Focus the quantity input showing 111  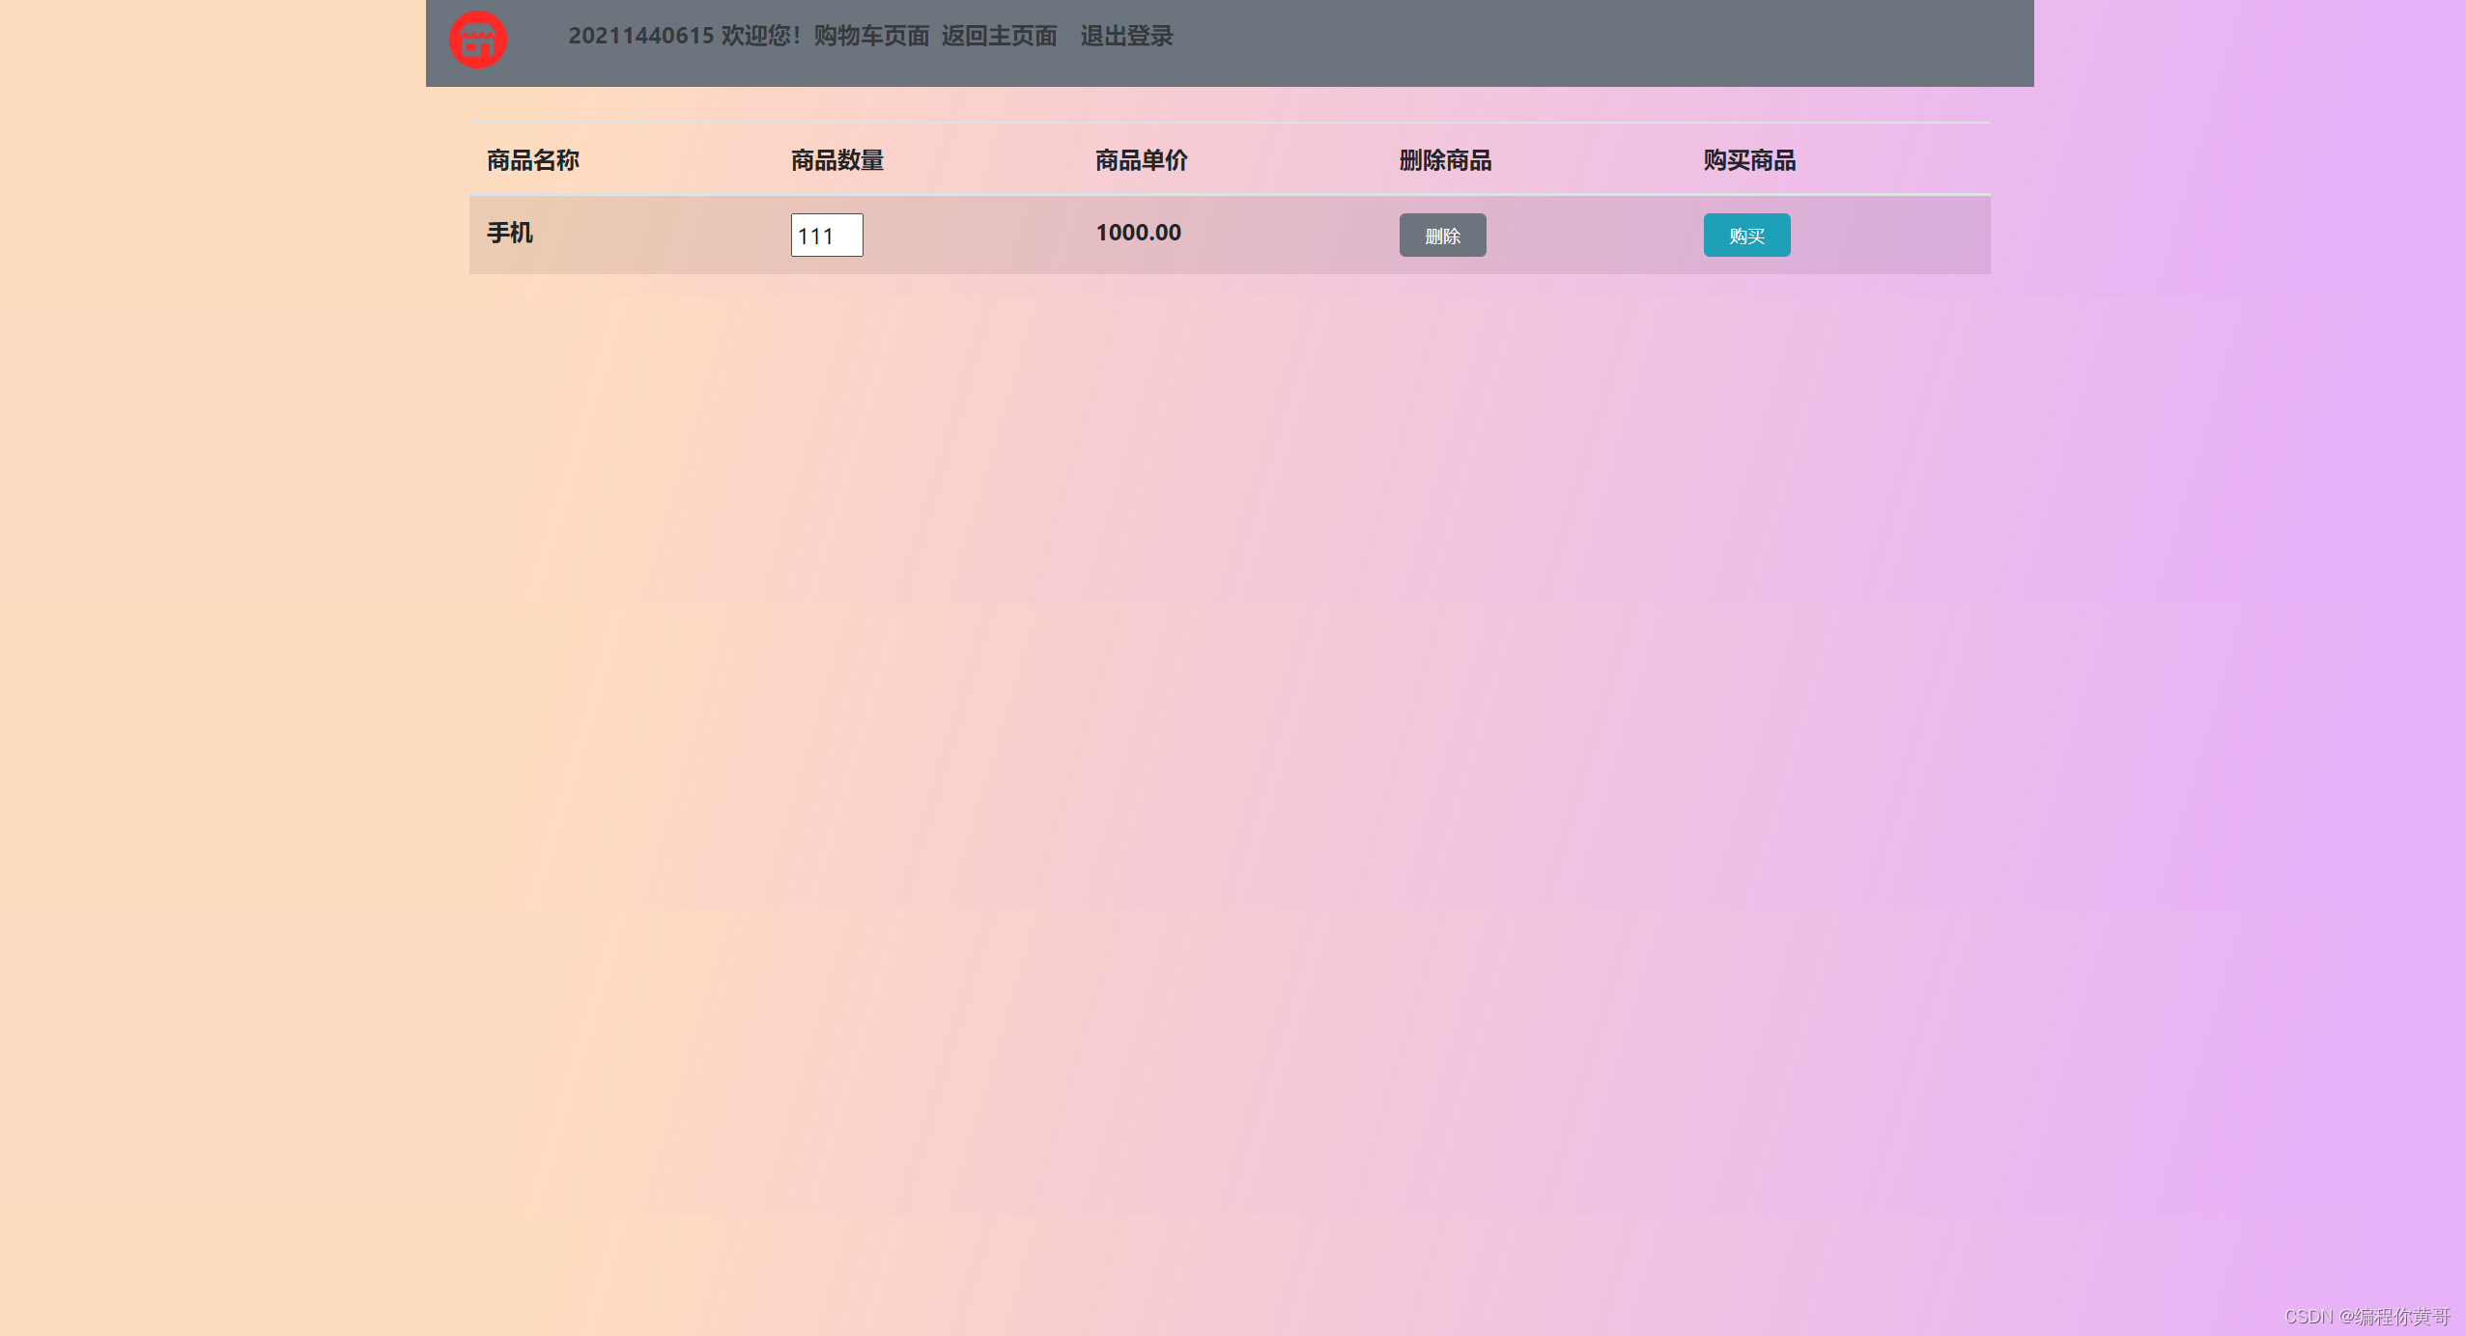pyautogui.click(x=826, y=236)
